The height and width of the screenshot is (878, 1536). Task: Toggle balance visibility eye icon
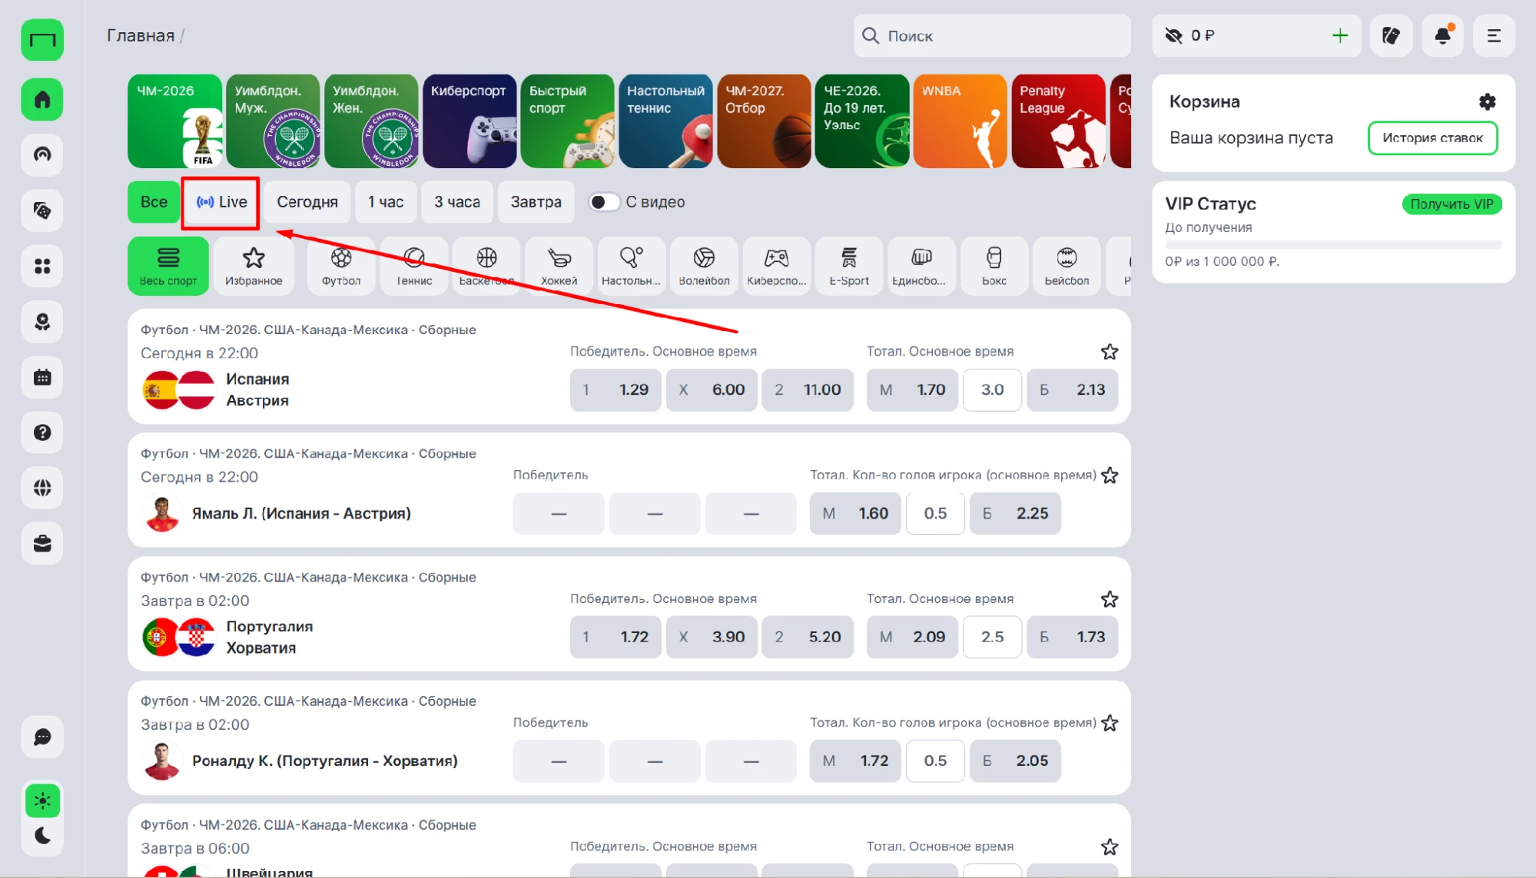coord(1173,35)
